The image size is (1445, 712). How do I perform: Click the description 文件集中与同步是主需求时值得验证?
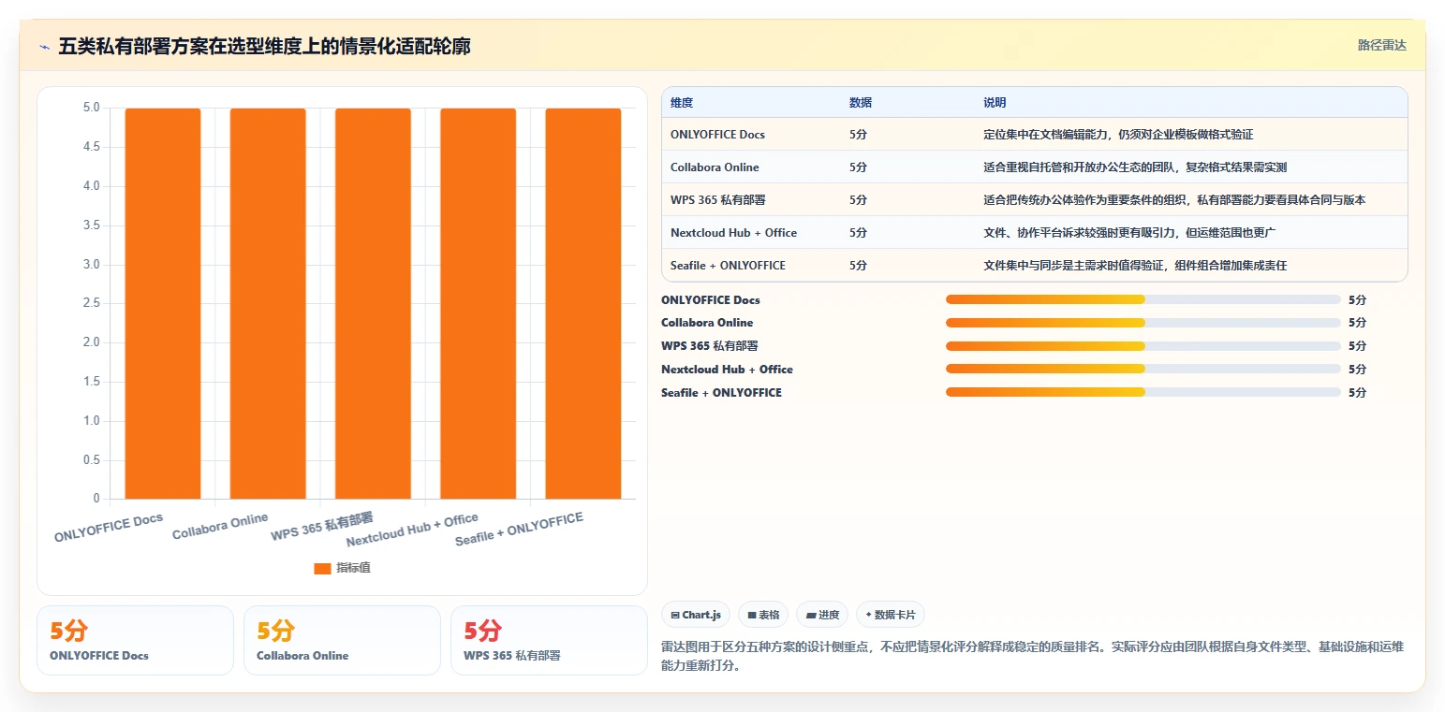tap(1135, 266)
